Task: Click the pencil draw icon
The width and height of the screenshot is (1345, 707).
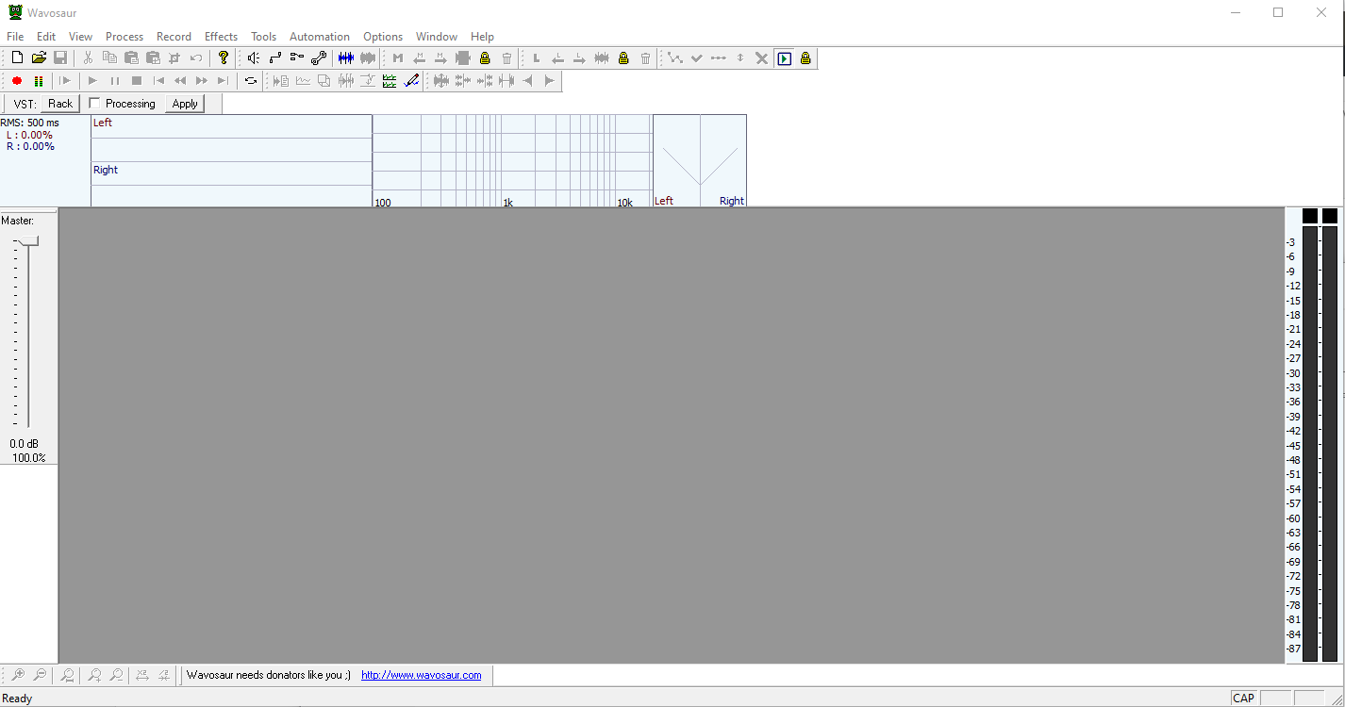Action: click(x=411, y=81)
